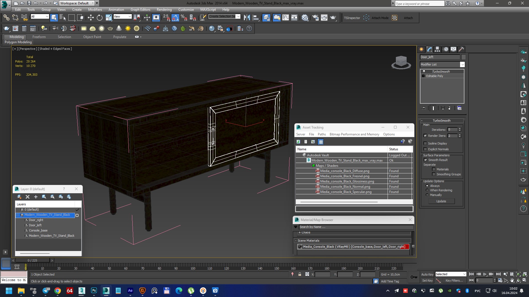Click the time slider showing 0 / 225

point(32,260)
